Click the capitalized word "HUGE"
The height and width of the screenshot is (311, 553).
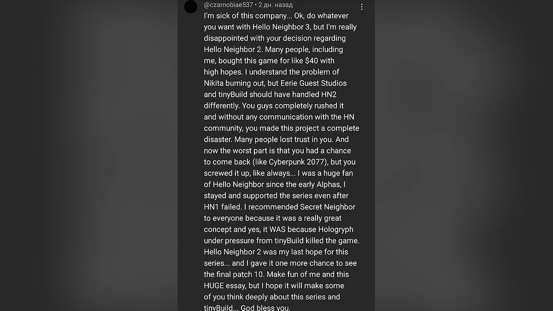point(214,286)
